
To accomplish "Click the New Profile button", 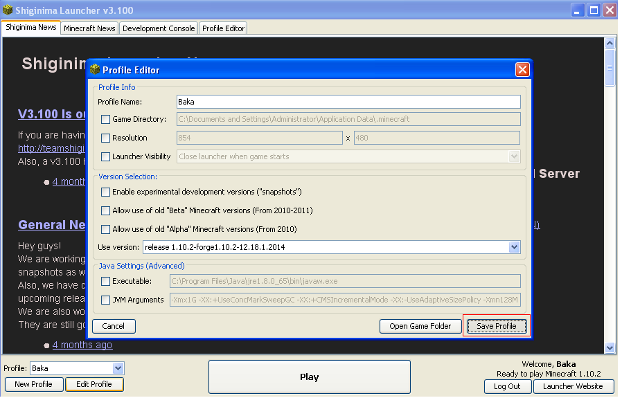I will click(x=34, y=386).
